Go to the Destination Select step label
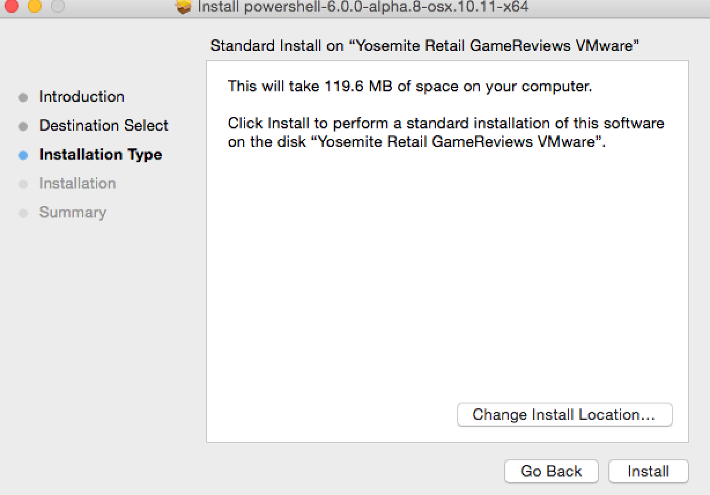The height and width of the screenshot is (495, 710). pyautogui.click(x=103, y=125)
